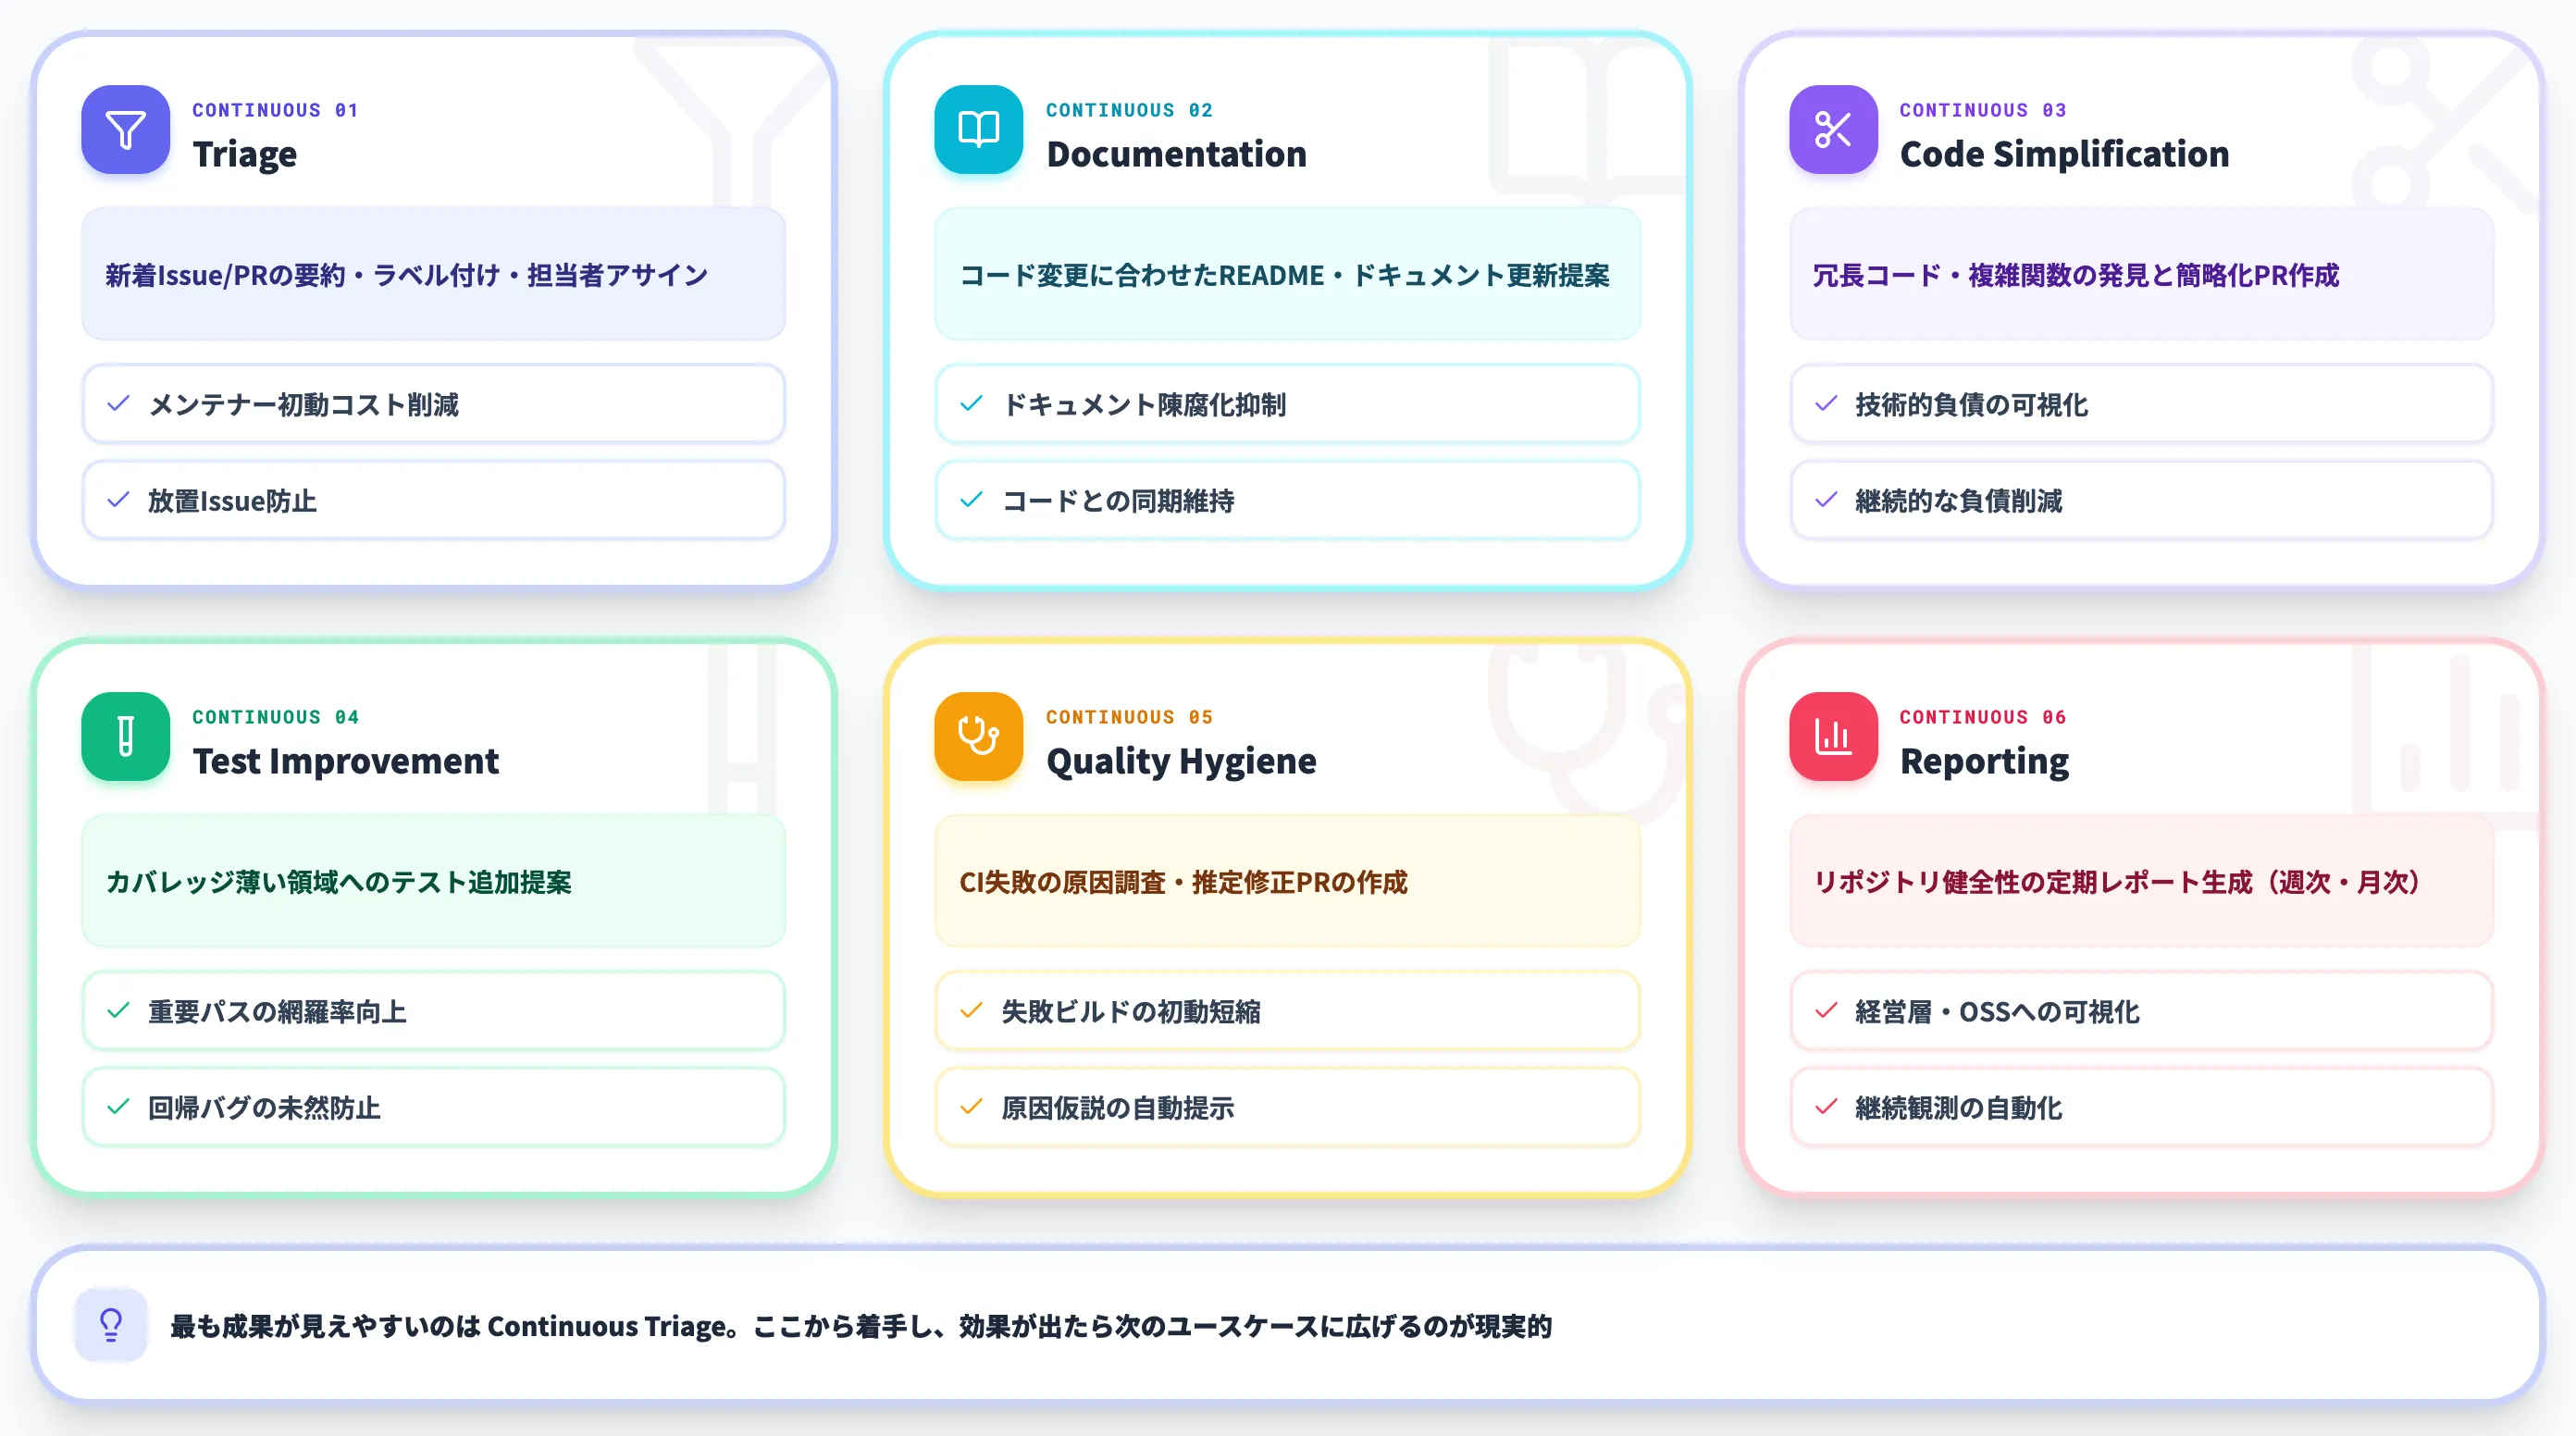Image resolution: width=2576 pixels, height=1436 pixels.
Task: Click checkmark beside 継続的な負債削減
Action: tap(1826, 500)
